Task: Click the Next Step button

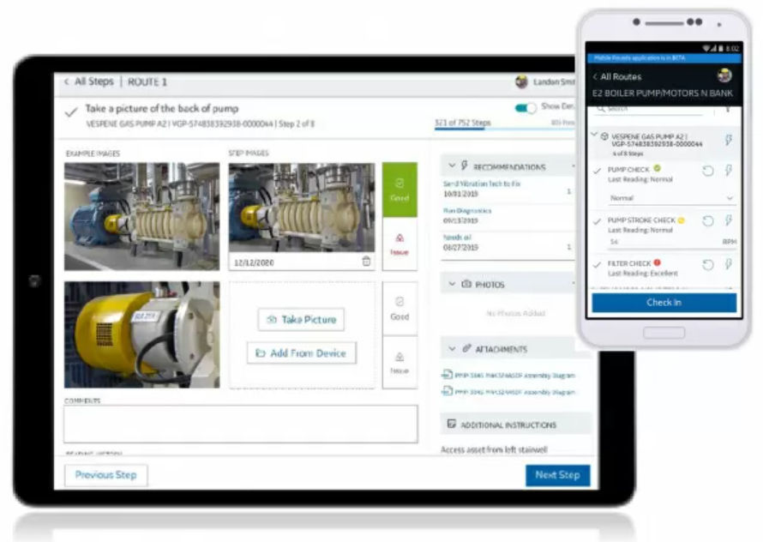Action: 557,475
